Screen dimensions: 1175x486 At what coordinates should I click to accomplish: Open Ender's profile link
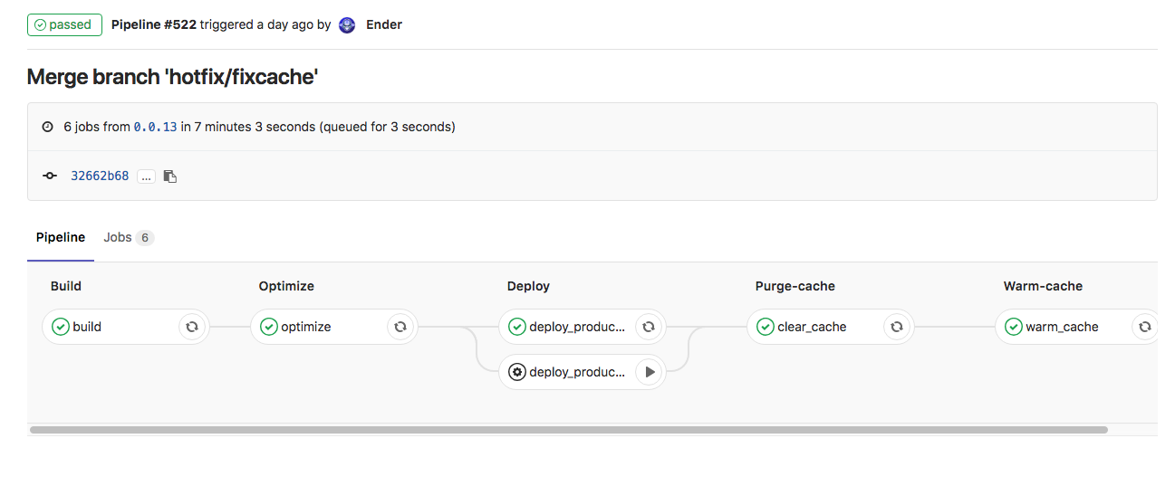[x=384, y=25]
